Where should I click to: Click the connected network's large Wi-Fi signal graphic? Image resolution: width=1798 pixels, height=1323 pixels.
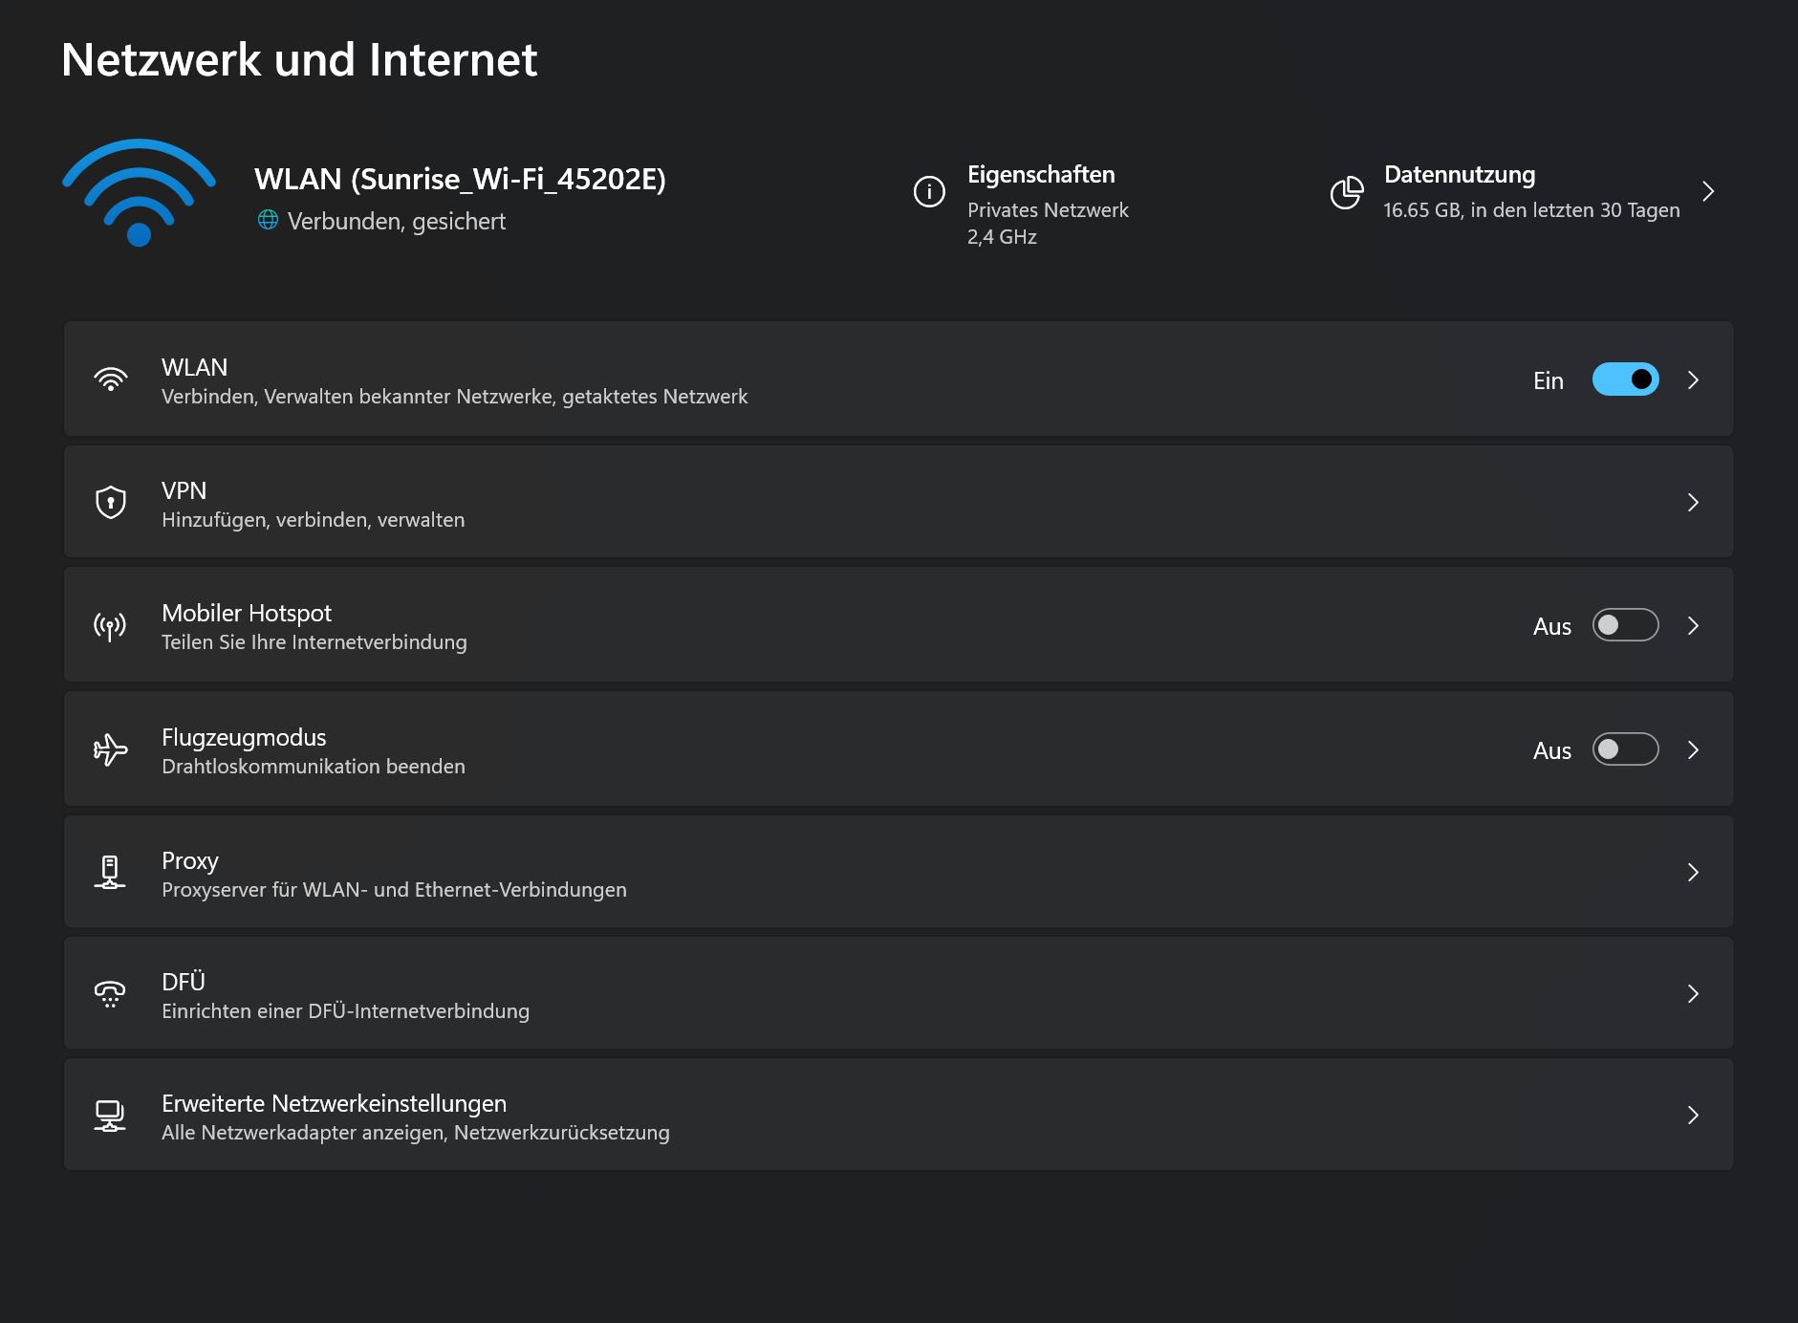[x=139, y=191]
